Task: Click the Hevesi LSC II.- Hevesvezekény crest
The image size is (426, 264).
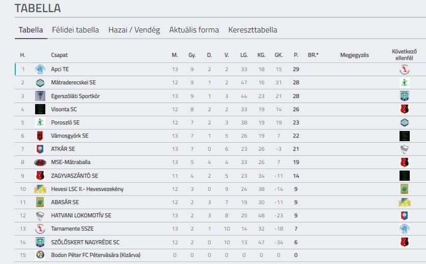Action: 40,189
